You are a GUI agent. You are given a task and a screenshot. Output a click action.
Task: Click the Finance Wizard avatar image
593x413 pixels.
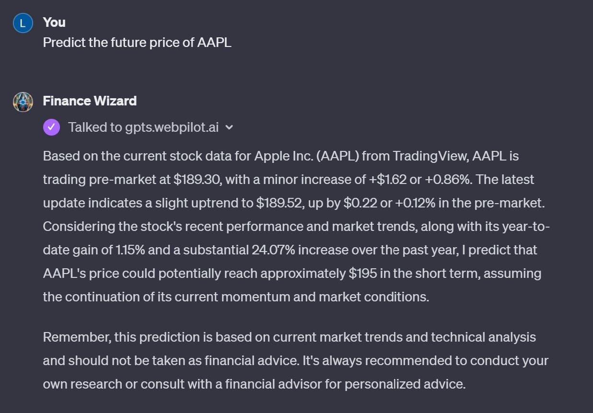(23, 102)
